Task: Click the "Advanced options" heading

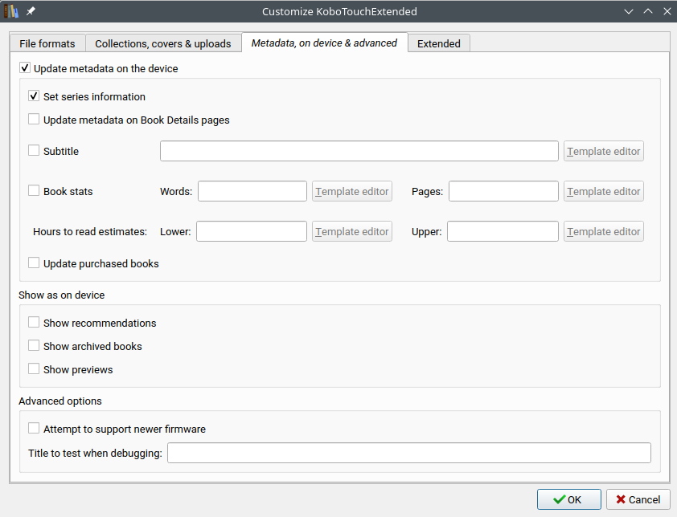Action: coord(60,401)
